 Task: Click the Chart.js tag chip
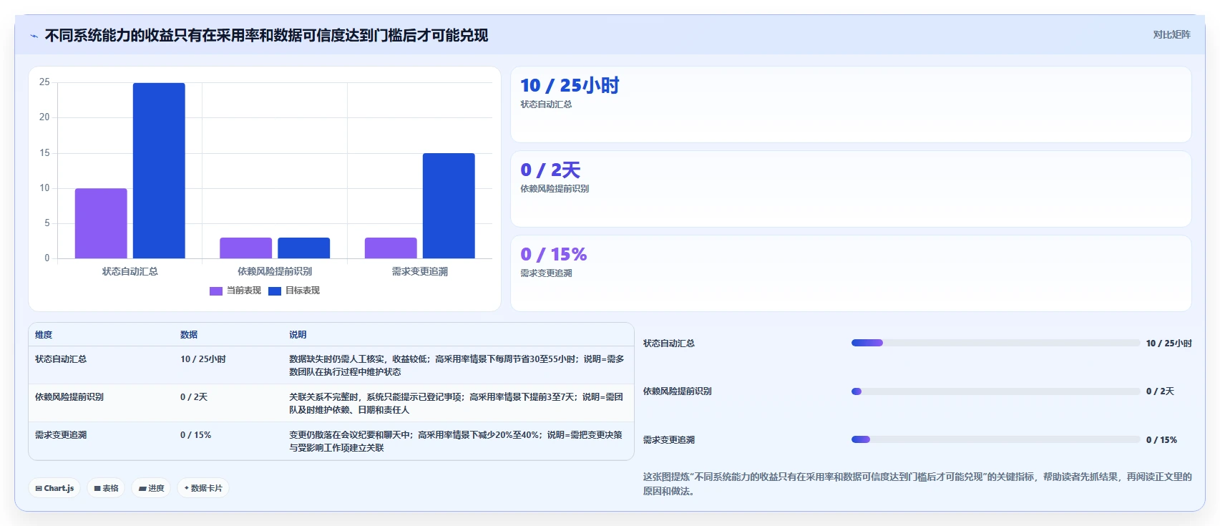pos(54,488)
